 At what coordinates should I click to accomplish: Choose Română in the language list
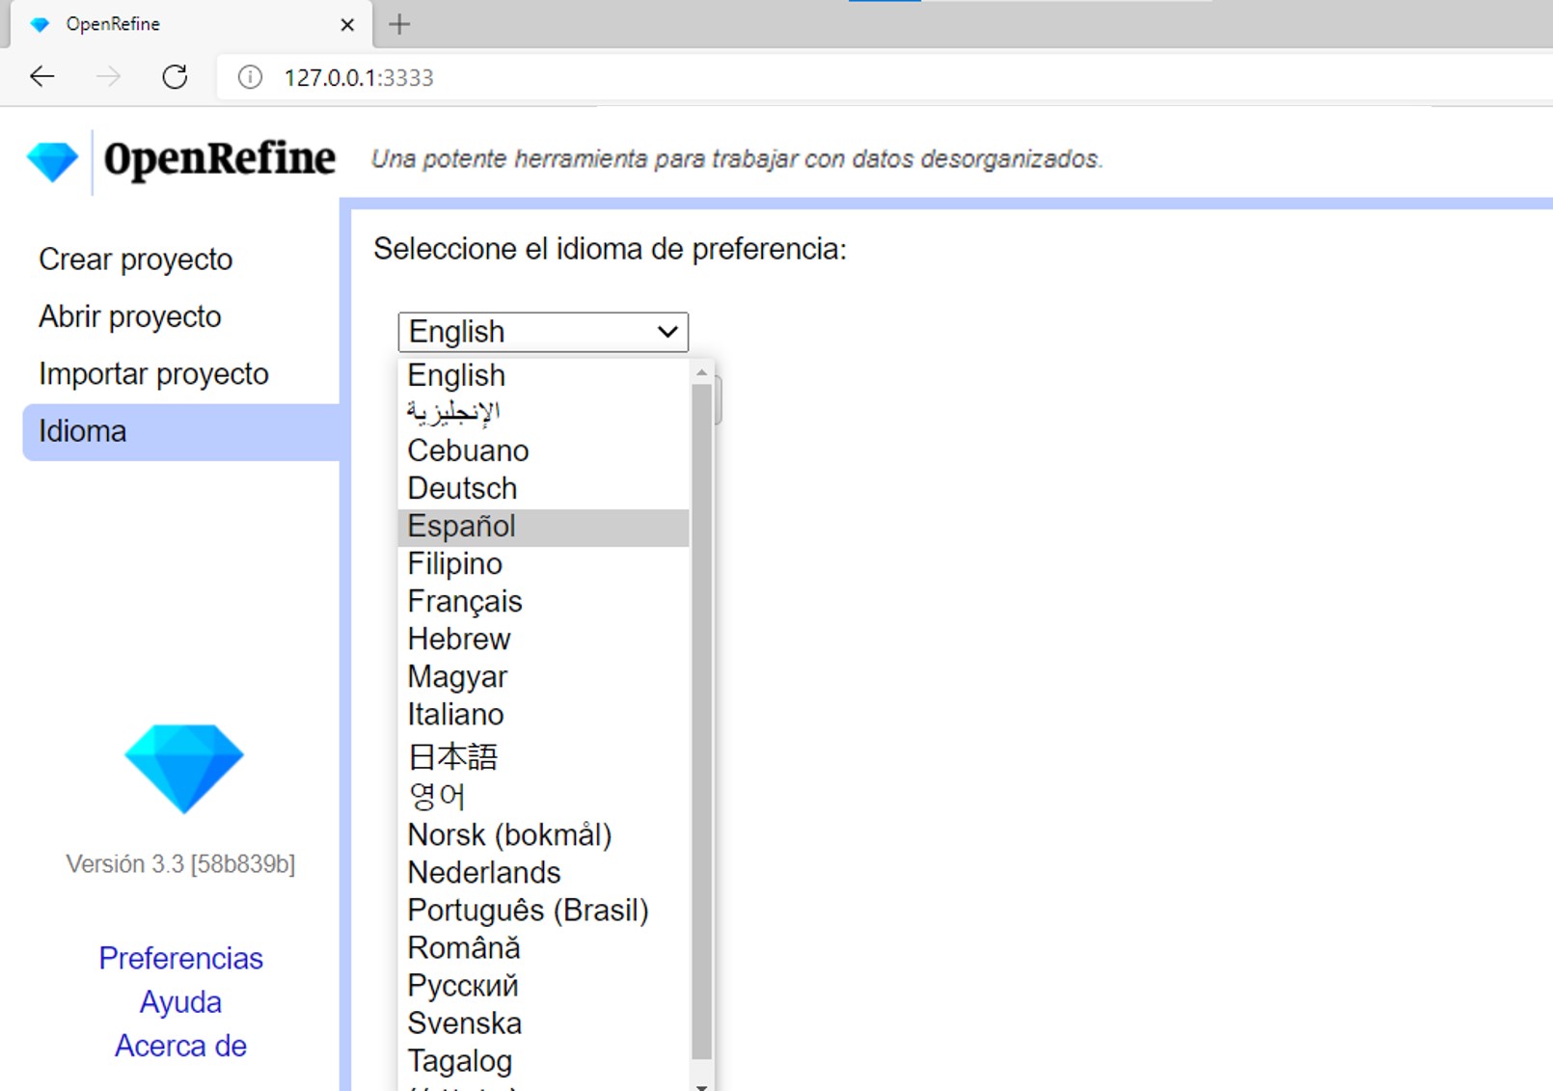[544, 948]
